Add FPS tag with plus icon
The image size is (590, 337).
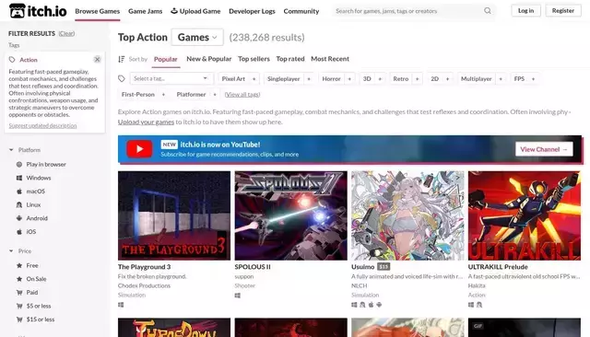[533, 79]
